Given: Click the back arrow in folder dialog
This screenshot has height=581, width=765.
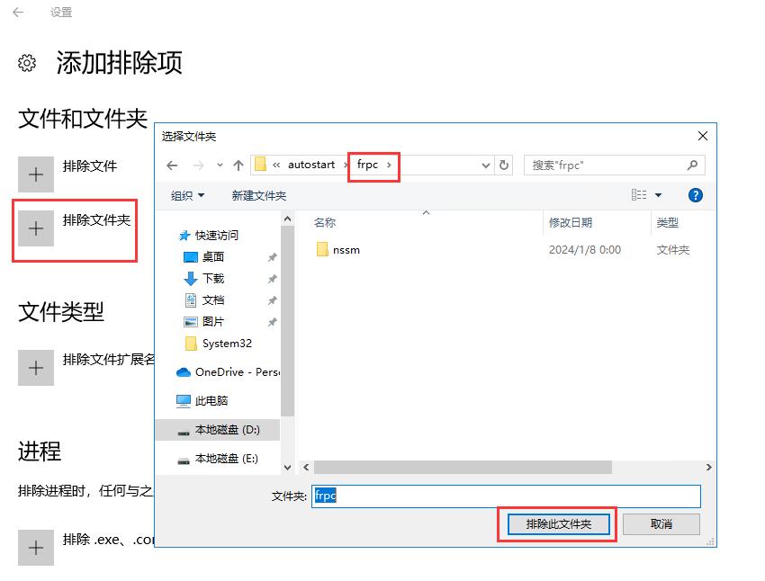Looking at the screenshot, I should tap(172, 165).
